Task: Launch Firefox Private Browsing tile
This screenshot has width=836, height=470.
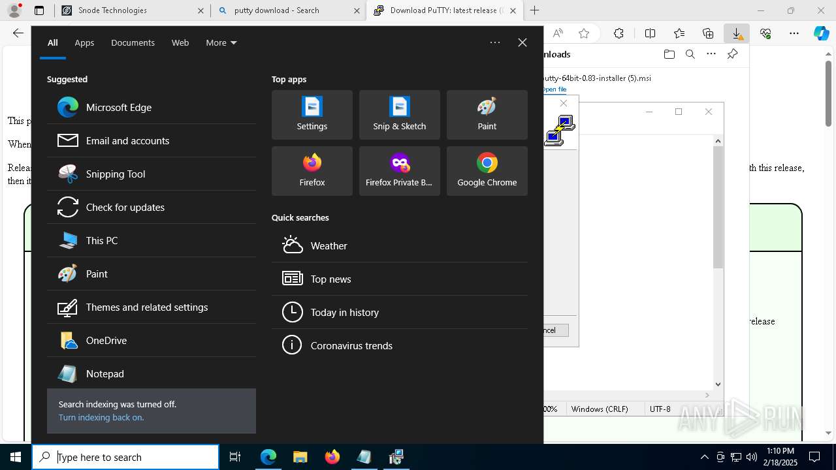Action: (400, 171)
